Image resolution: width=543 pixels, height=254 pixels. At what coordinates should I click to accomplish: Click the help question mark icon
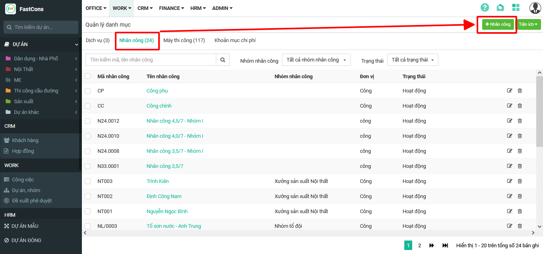tap(485, 8)
